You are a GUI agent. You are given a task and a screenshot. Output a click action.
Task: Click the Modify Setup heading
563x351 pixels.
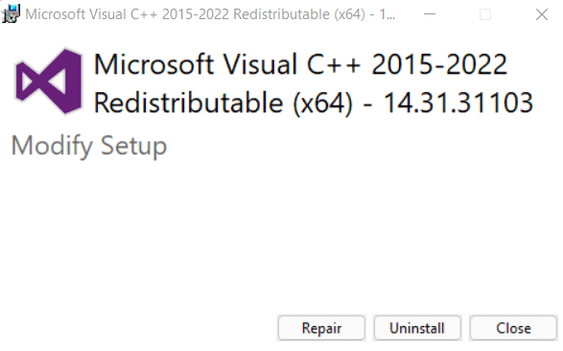[89, 146]
